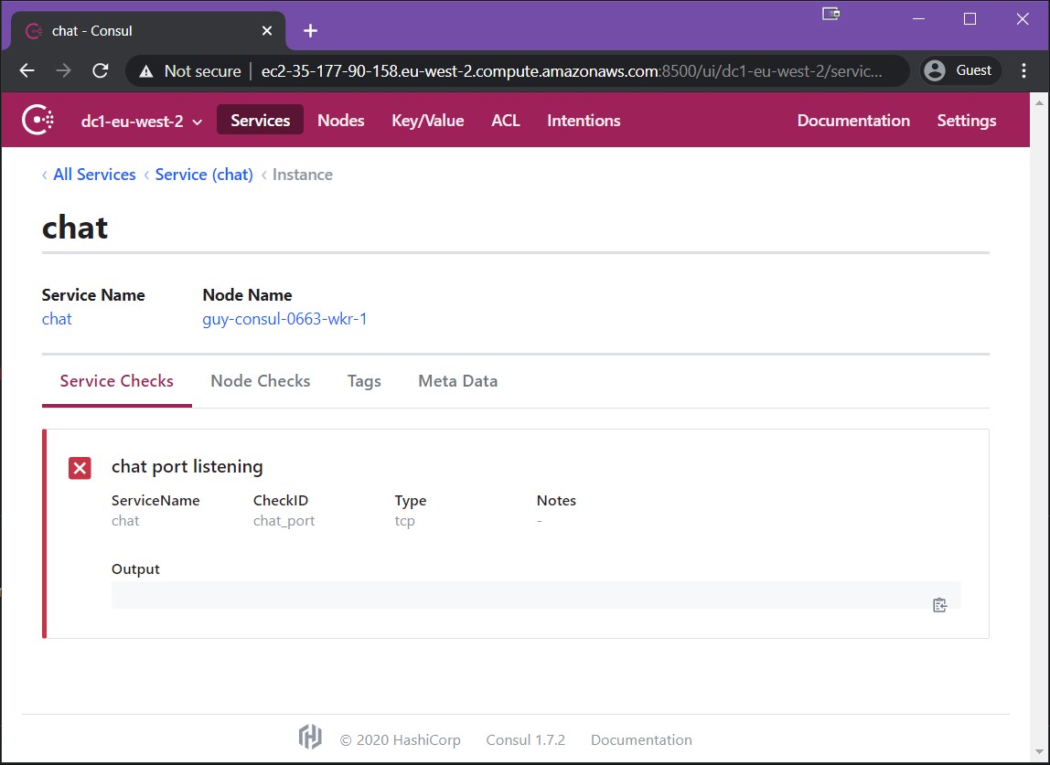Open Documentation in the top nav
This screenshot has height=765, width=1050.
[853, 121]
